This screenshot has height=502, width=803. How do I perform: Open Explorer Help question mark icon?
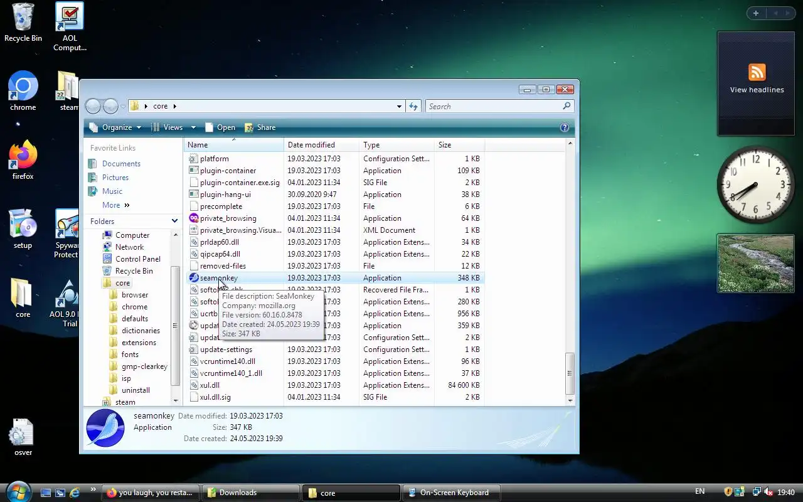pyautogui.click(x=564, y=127)
